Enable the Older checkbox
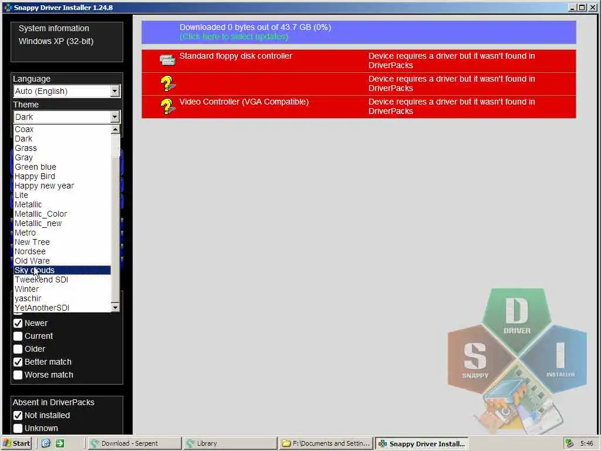601x451 pixels. click(x=18, y=349)
